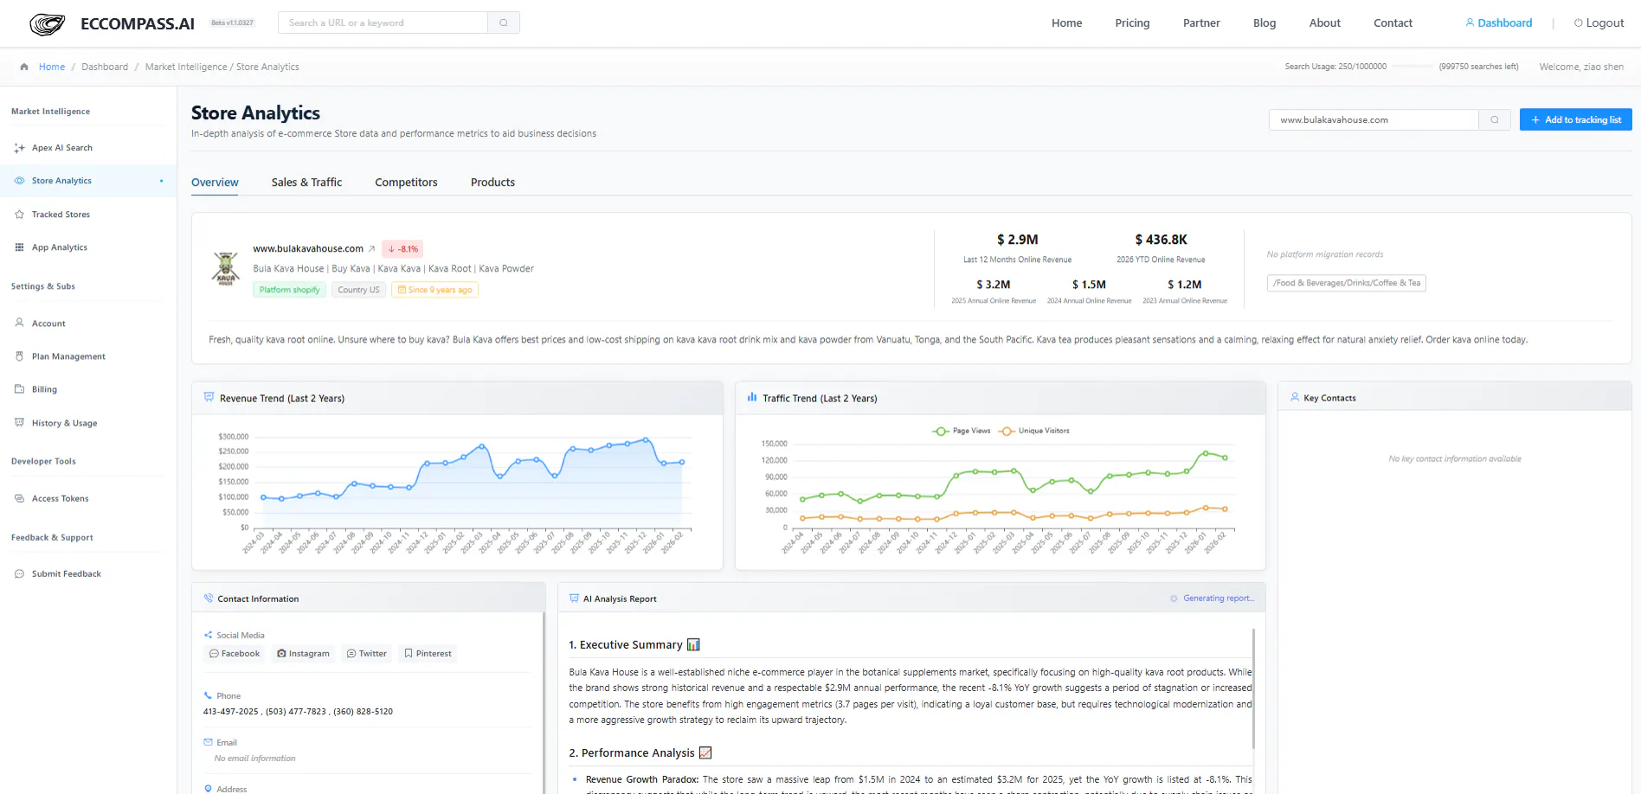Click the '-8.1%' growth badge
This screenshot has height=794, width=1641.
[x=402, y=249]
